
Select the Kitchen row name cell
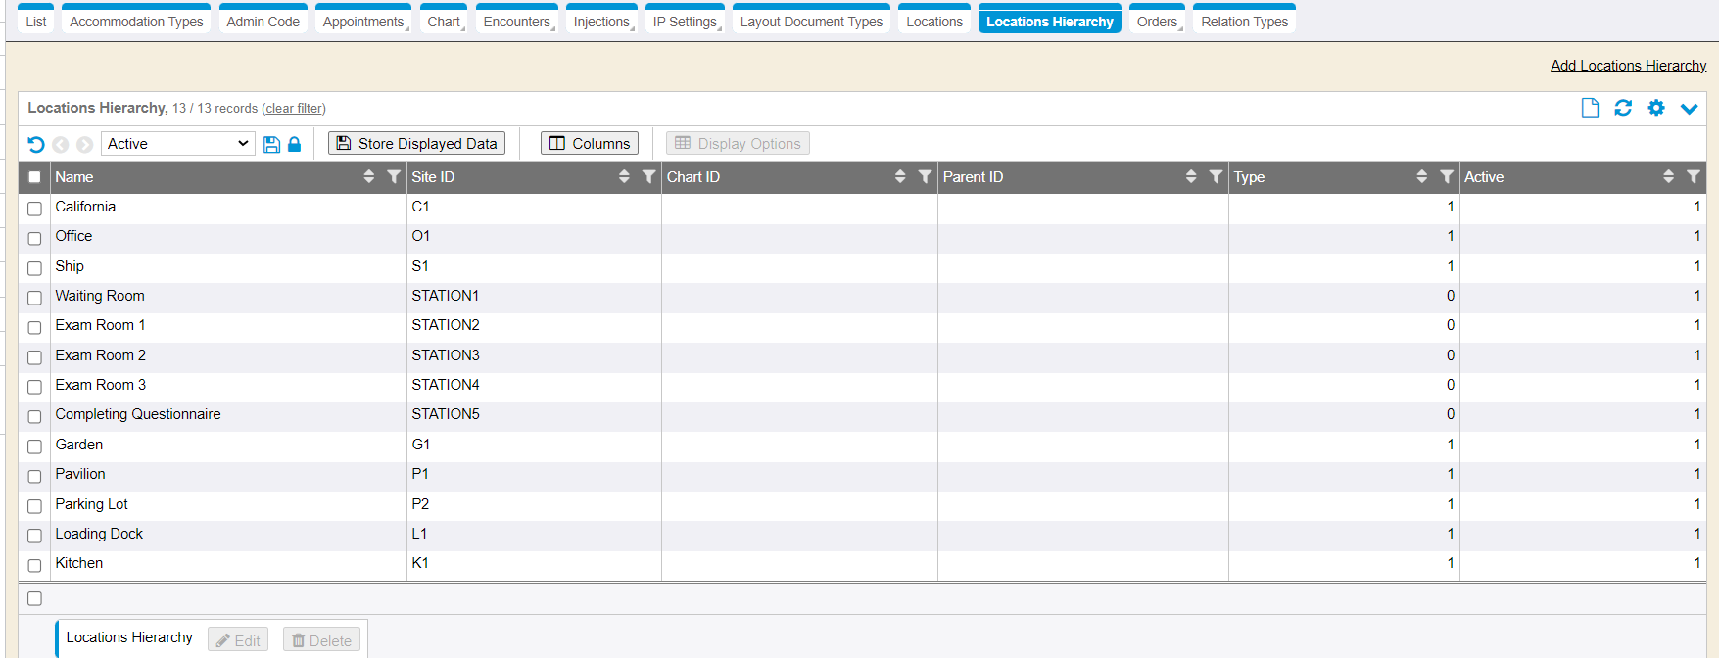point(79,563)
